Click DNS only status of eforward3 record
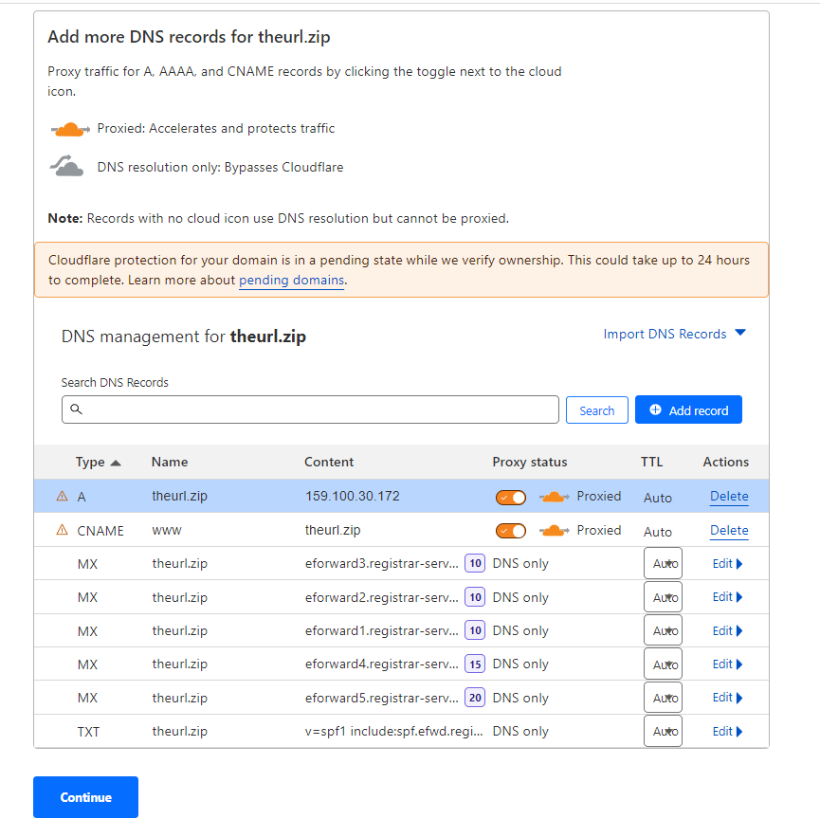This screenshot has width=820, height=837. pyautogui.click(x=520, y=564)
